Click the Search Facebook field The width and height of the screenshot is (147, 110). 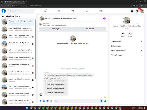pos(21,11)
